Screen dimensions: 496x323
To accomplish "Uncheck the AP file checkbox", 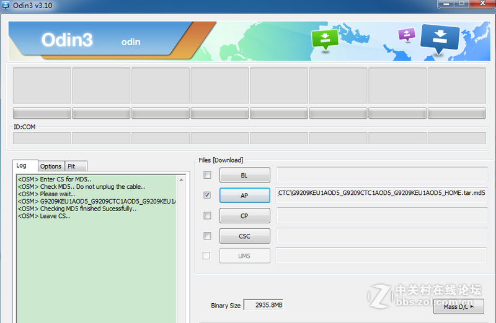I will coord(207,195).
